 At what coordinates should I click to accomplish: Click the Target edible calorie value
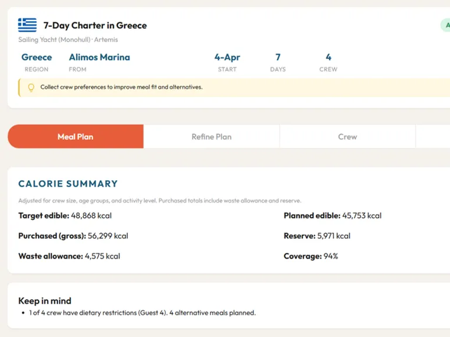[91, 216]
